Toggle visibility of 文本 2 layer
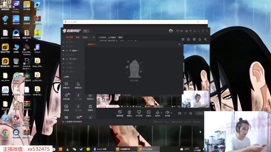This screenshot has height=152, width=271. coord(63,46)
